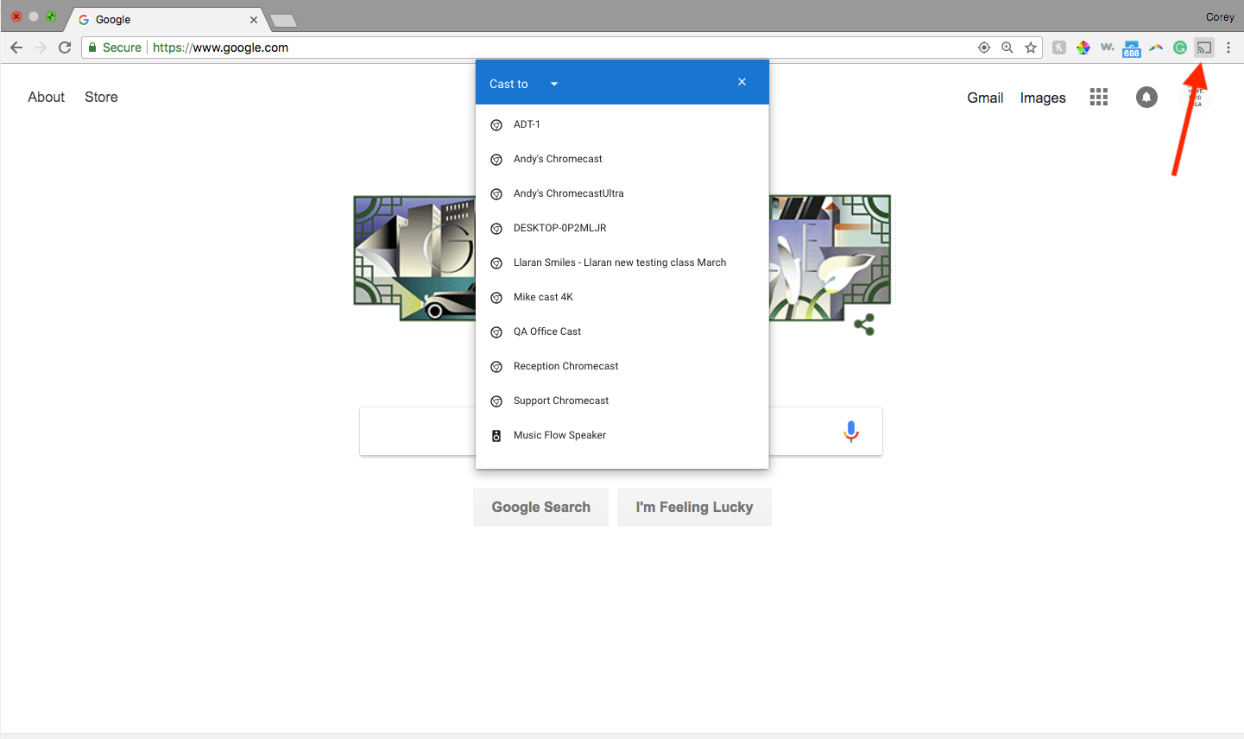Viewport: 1244px width, 739px height.
Task: Cast to Music Flow Speaker
Action: [560, 435]
